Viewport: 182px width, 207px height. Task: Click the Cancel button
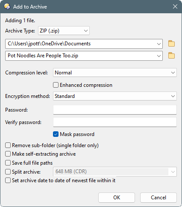click(159, 198)
